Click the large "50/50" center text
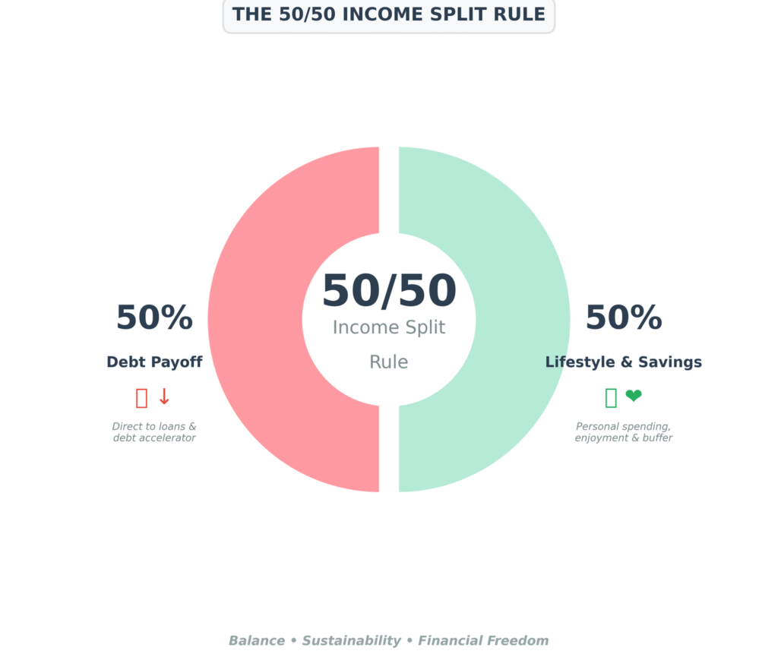 389,291
